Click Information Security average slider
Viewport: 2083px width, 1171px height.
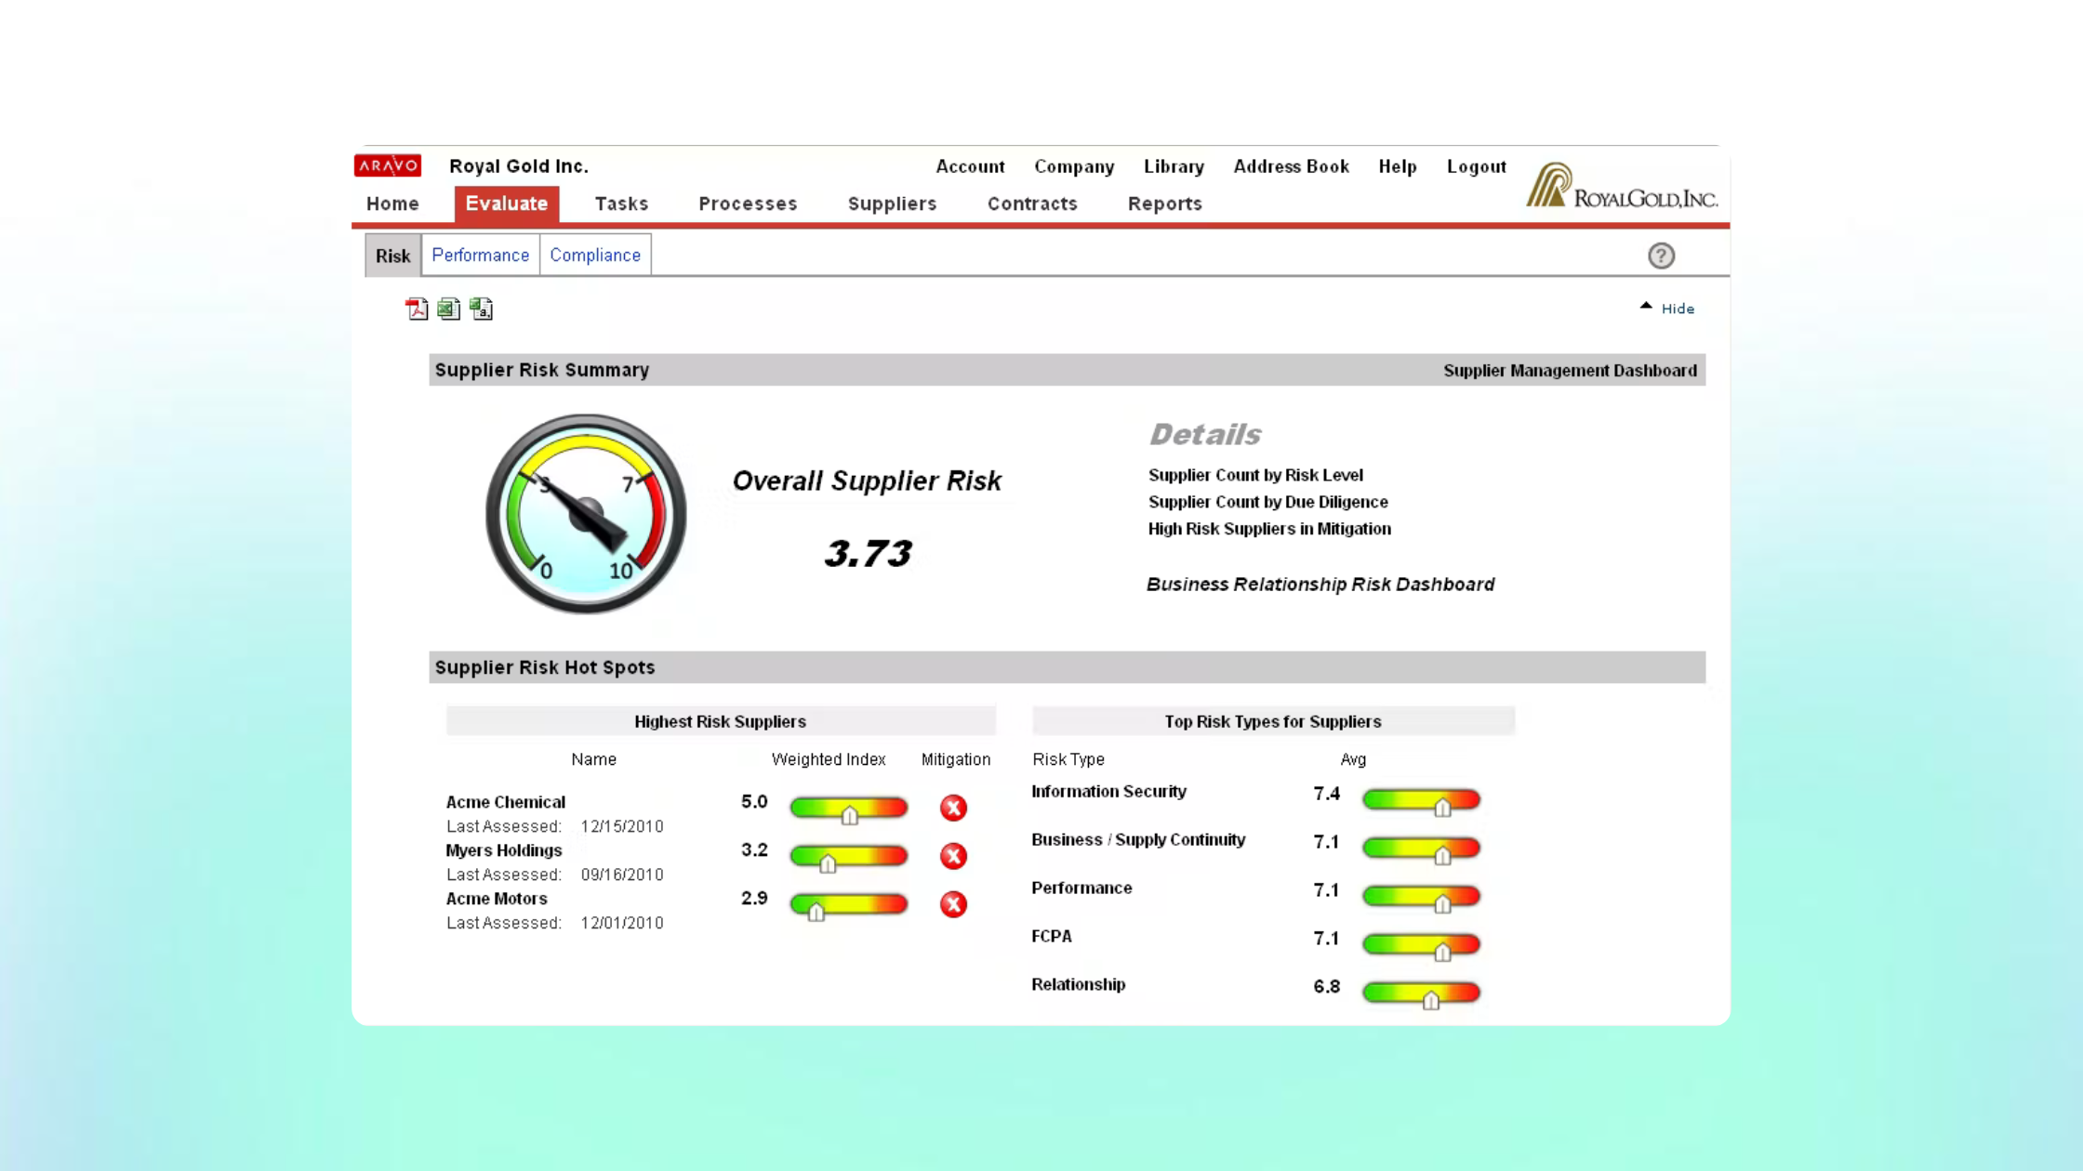point(1421,801)
